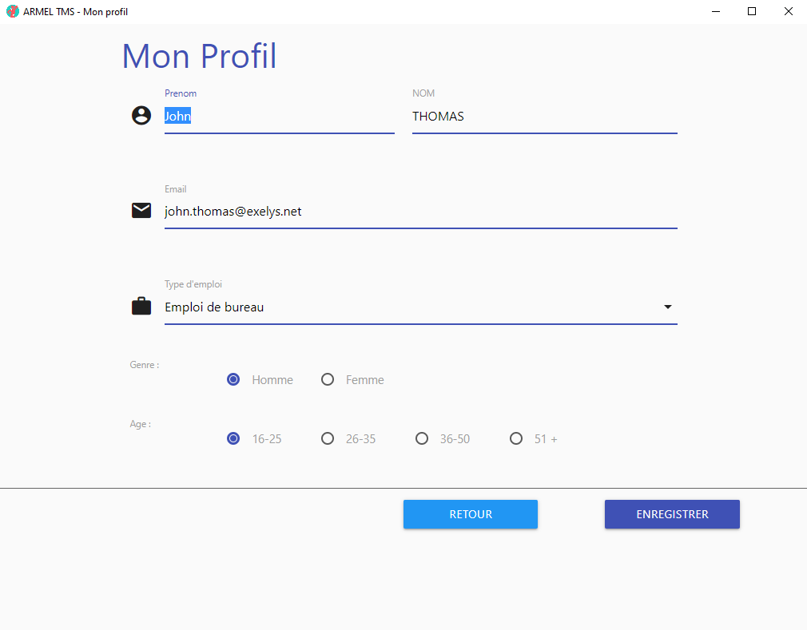Click the person profile icon beside Prenom
Viewport: 807px width, 630px height.
[141, 116]
